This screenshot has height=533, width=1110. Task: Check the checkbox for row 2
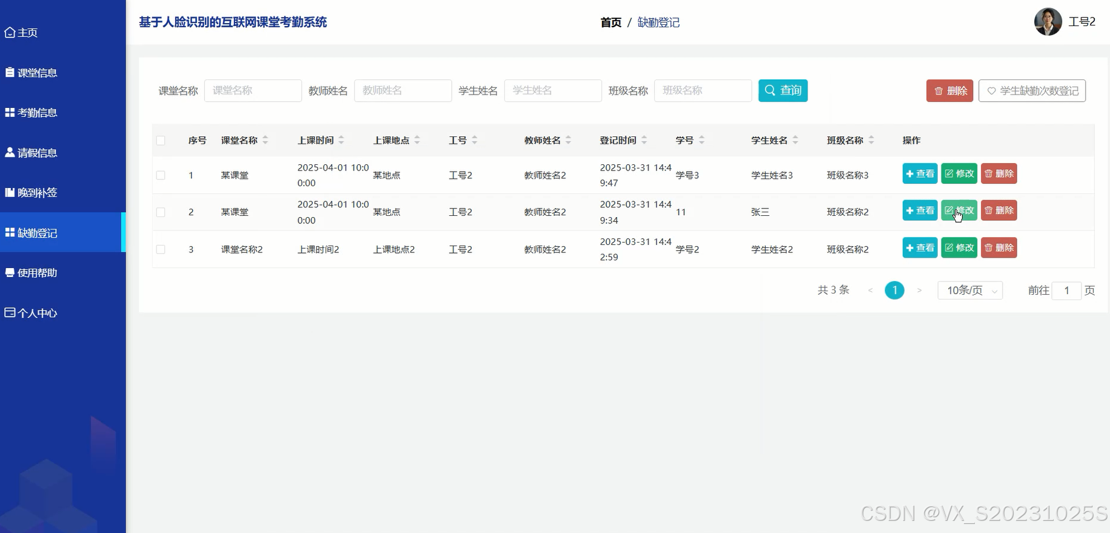click(x=161, y=212)
